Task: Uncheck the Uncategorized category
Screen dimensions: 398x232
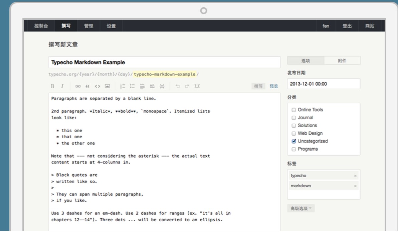Action: 294,141
